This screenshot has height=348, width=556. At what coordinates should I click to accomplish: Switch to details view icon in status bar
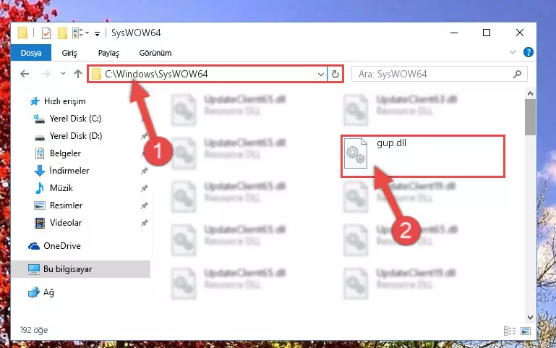tap(510, 331)
